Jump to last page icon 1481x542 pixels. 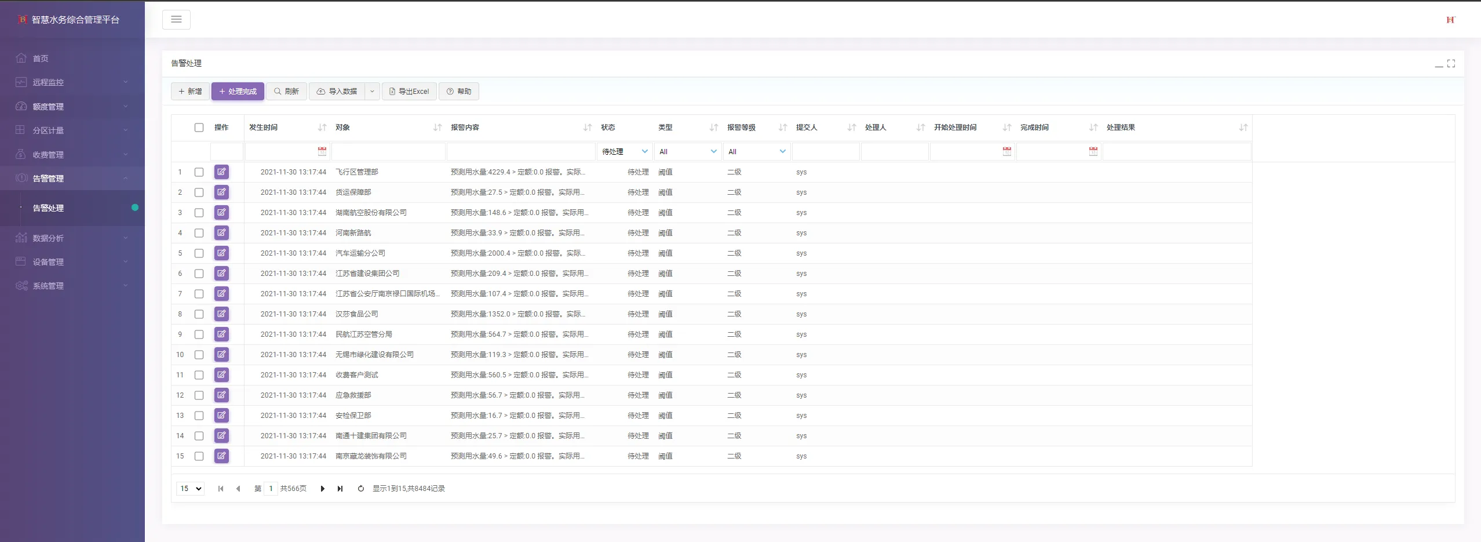point(340,489)
